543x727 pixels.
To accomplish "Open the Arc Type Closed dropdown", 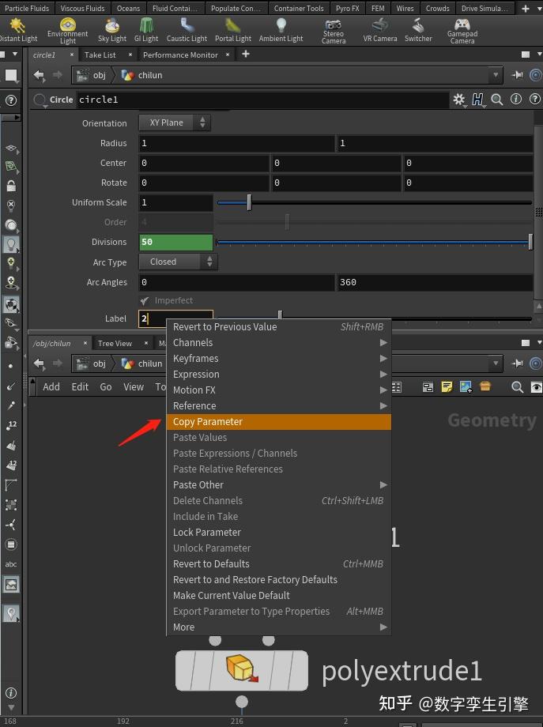I will click(178, 262).
